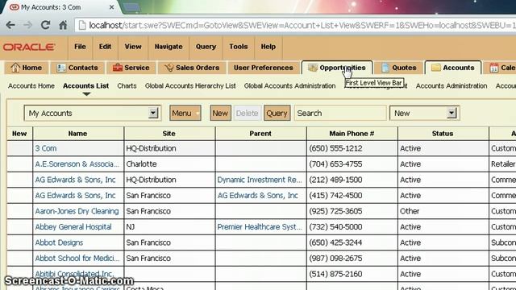The width and height of the screenshot is (516, 290).
Task: Select phone cell (650) 555-1212
Action: click(x=352, y=148)
